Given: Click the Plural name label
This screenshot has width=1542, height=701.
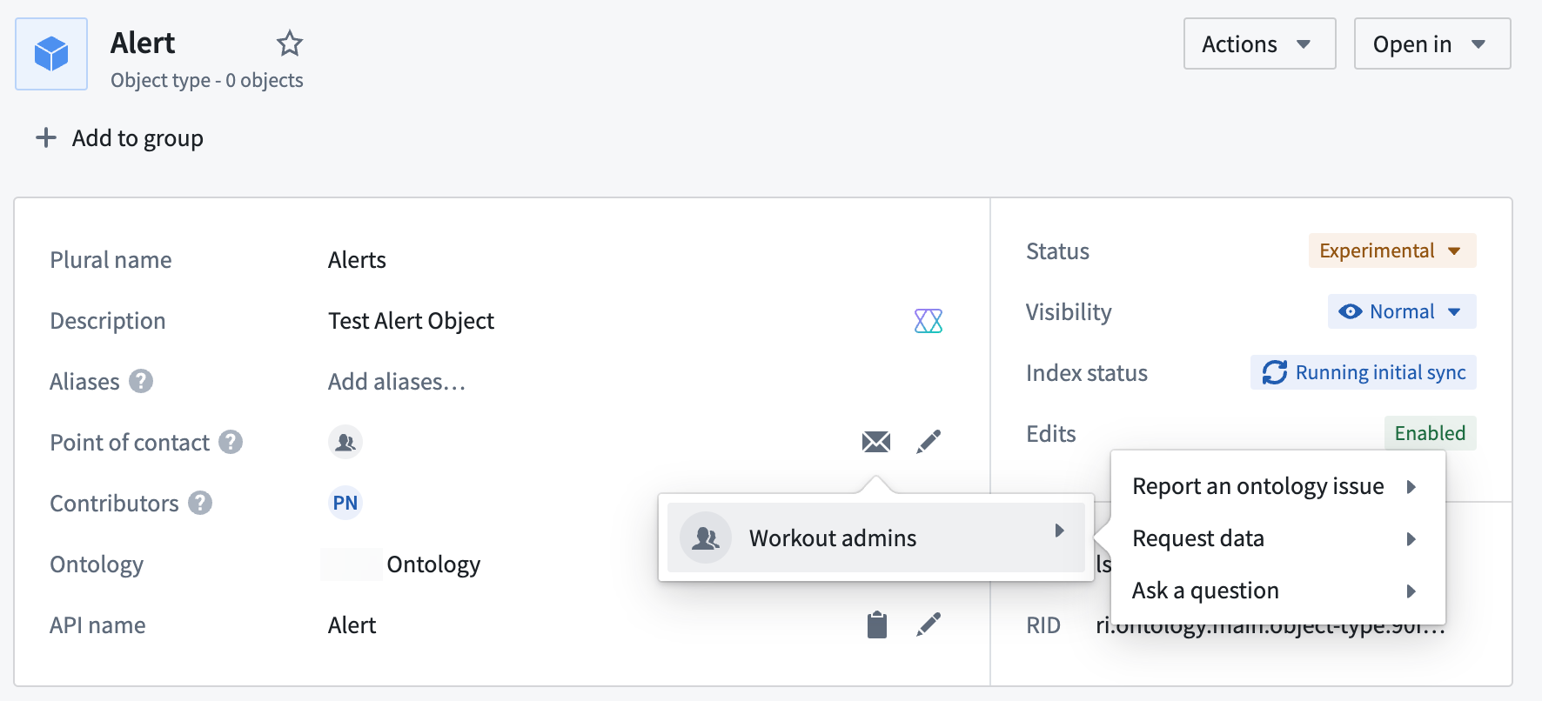Looking at the screenshot, I should [111, 260].
